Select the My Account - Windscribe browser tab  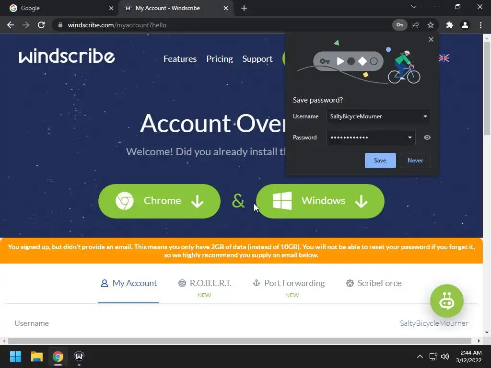176,8
